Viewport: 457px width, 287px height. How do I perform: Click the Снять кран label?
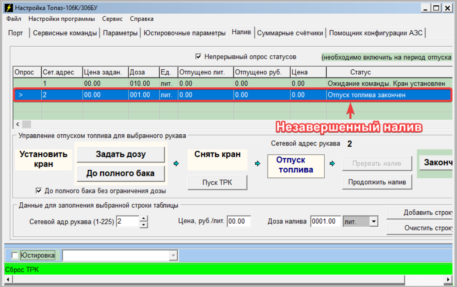coord(217,154)
